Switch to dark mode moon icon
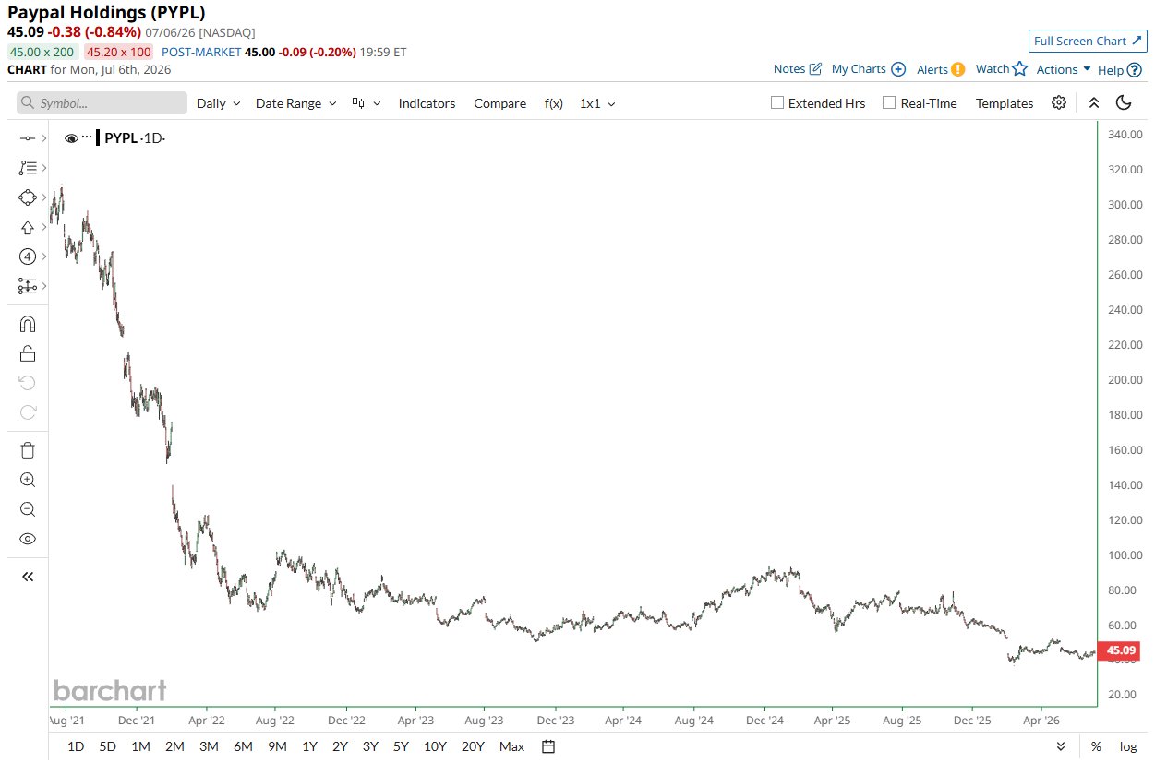 [x=1124, y=102]
